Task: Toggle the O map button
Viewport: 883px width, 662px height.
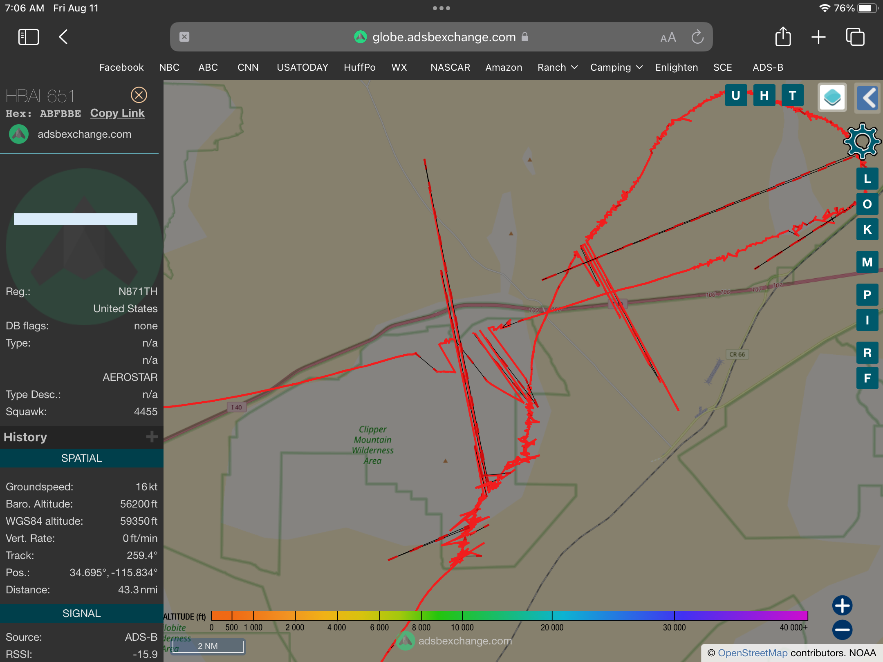Action: [867, 204]
